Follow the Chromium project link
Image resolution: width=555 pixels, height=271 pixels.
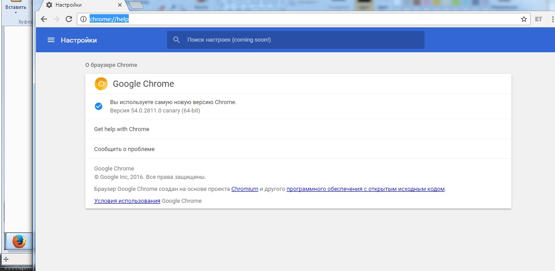tap(245, 189)
